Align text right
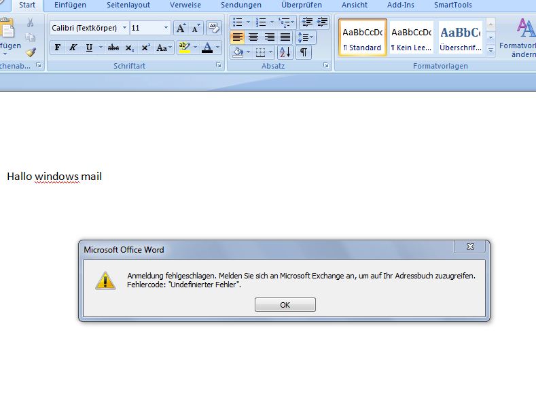This screenshot has width=536, height=417. [x=270, y=37]
